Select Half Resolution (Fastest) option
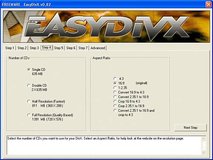Screen dimensions: 213x160 pos(29,102)
